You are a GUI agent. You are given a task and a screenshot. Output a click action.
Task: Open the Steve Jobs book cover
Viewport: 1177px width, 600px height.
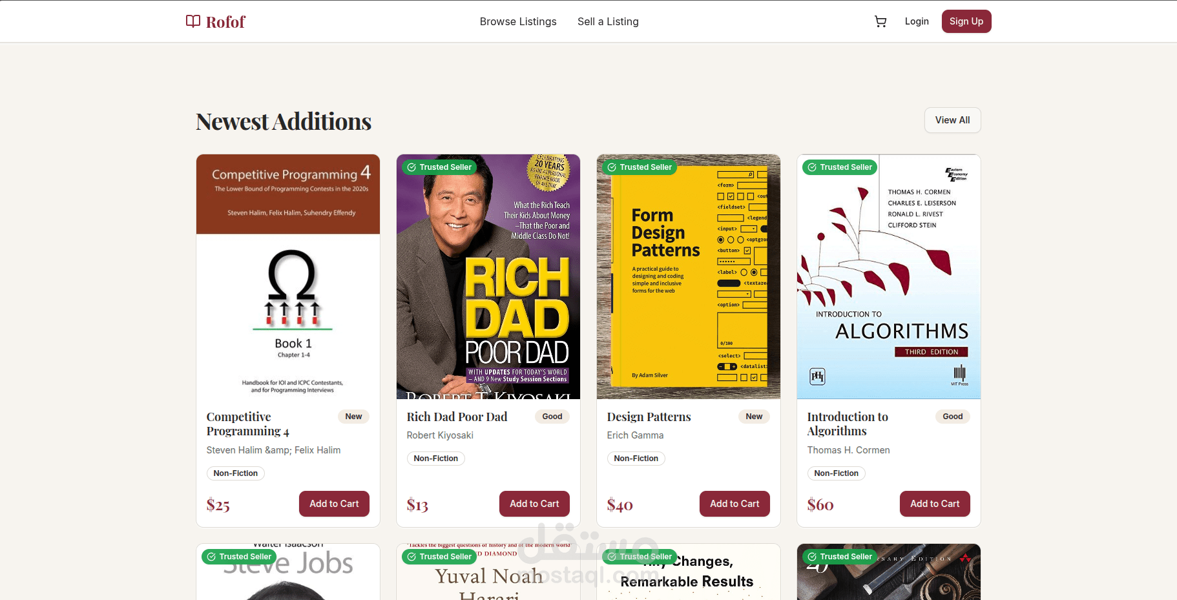coord(288,572)
